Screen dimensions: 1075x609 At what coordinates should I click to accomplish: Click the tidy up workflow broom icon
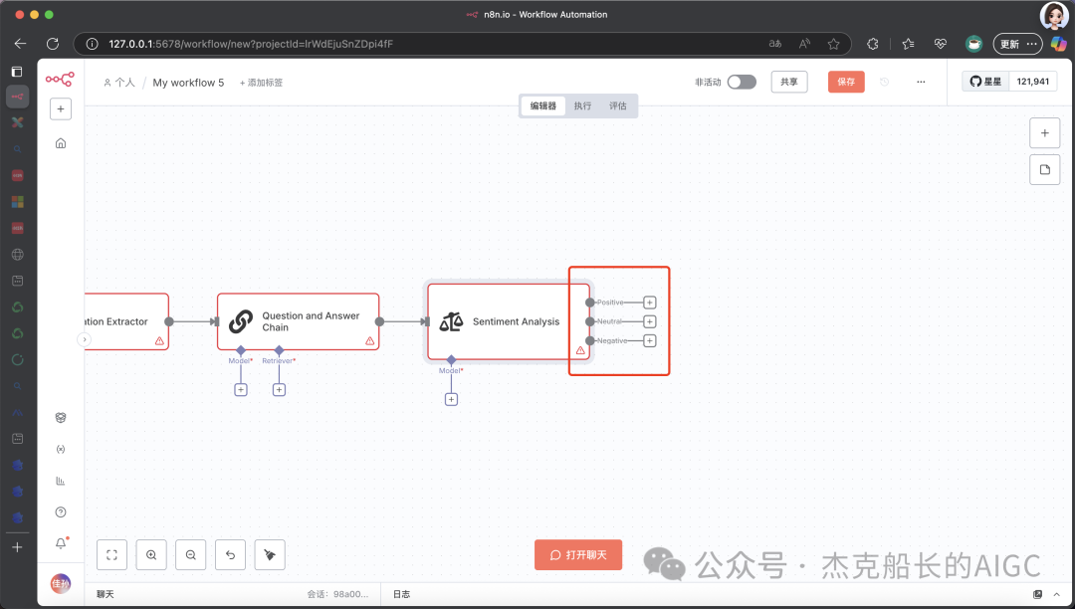pyautogui.click(x=270, y=555)
